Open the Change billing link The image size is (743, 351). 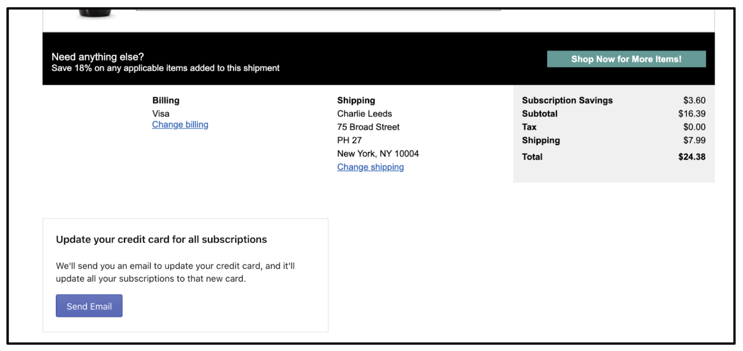180,125
